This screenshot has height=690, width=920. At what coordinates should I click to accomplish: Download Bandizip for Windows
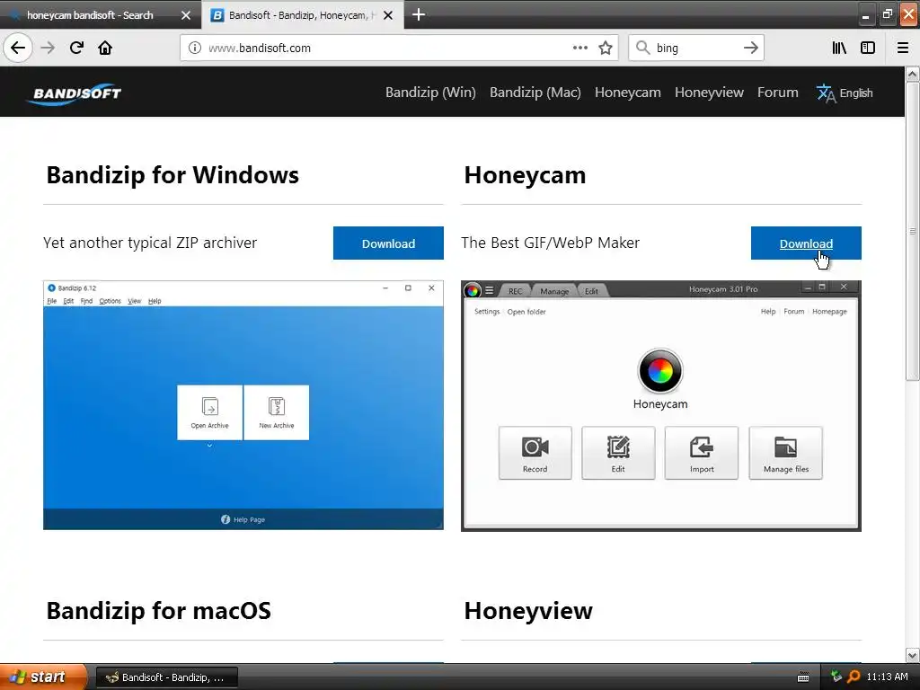coord(388,243)
